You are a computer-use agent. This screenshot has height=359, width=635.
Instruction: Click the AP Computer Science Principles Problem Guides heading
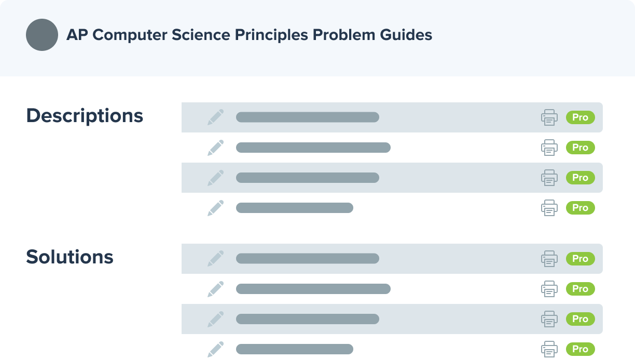250,35
